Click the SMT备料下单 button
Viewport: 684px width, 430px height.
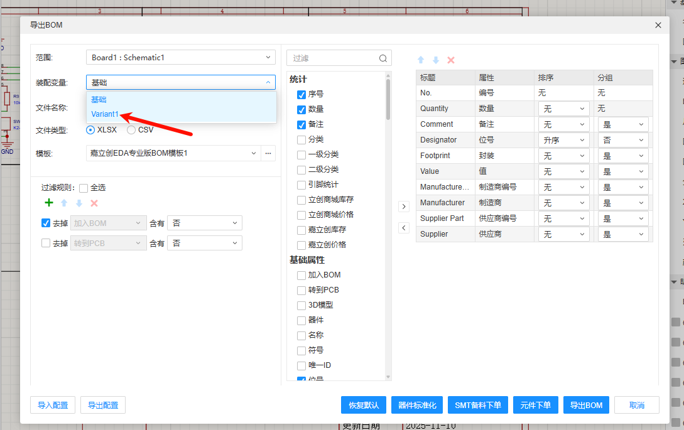[477, 405]
